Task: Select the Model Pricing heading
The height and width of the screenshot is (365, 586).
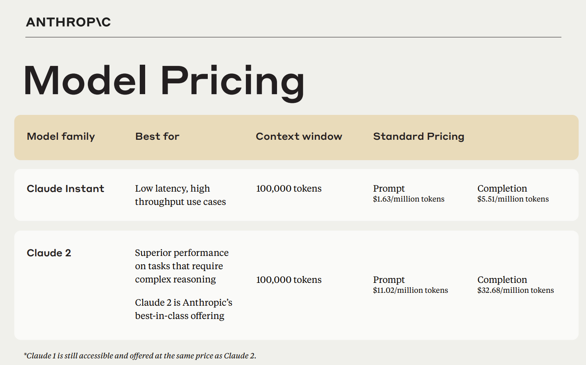Action: point(164,81)
